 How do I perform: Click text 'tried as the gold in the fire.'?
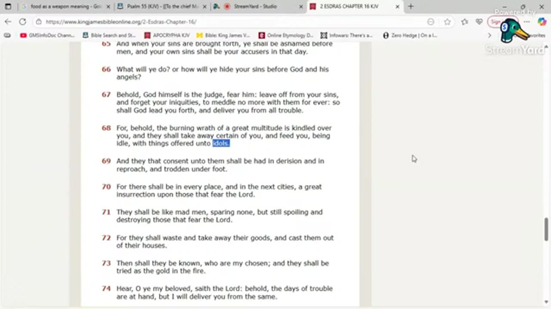161,271
